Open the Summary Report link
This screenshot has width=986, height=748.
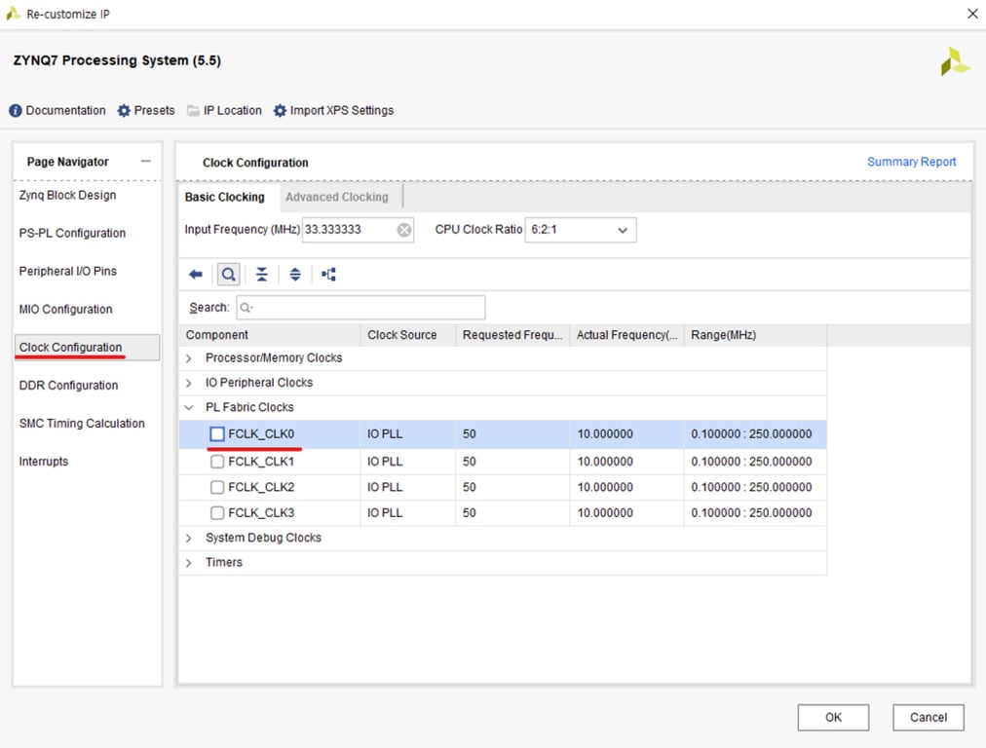[x=911, y=162]
